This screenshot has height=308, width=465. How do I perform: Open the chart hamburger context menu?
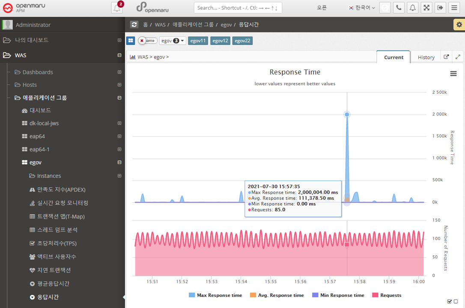[x=453, y=74]
